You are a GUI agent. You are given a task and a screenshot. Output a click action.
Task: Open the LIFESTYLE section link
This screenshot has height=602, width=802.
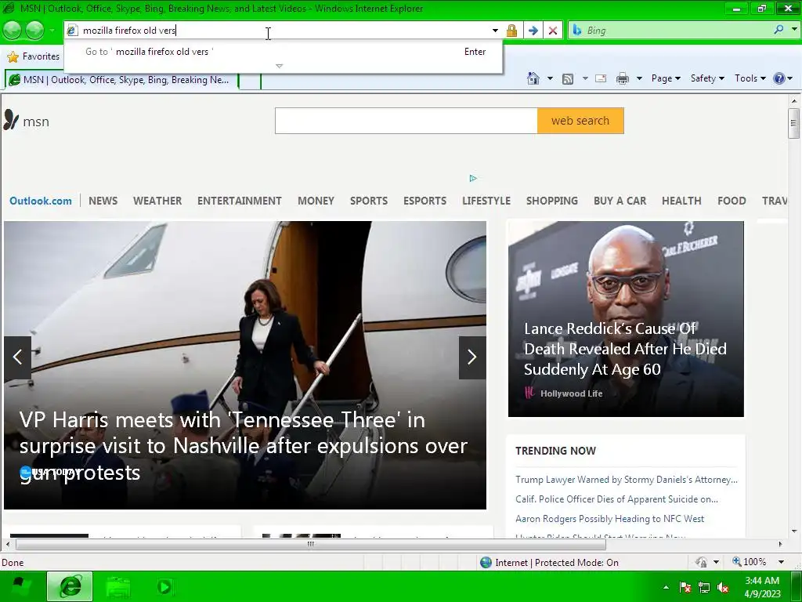(x=486, y=201)
